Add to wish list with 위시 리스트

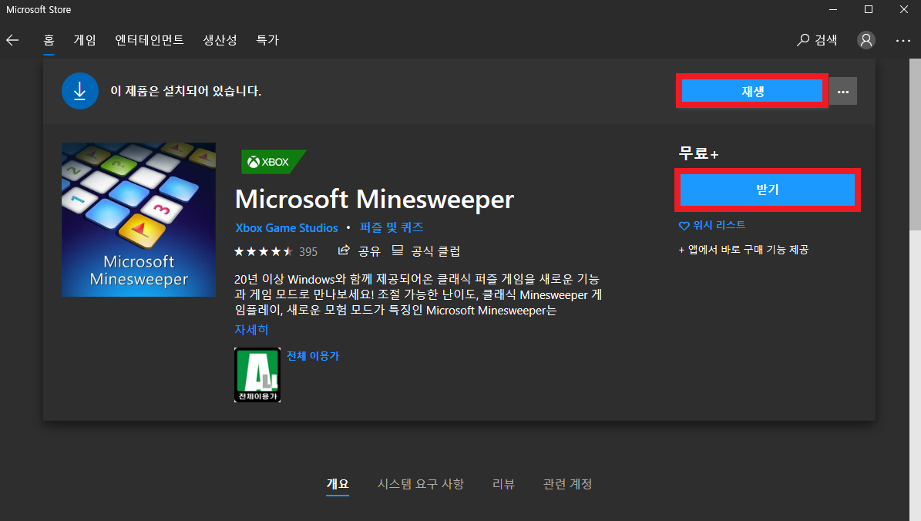click(712, 226)
